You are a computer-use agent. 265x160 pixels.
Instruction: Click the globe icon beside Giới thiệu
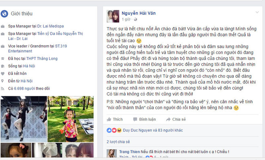click(4, 14)
